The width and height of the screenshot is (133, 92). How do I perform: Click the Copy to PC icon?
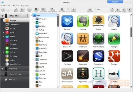coord(43,9)
